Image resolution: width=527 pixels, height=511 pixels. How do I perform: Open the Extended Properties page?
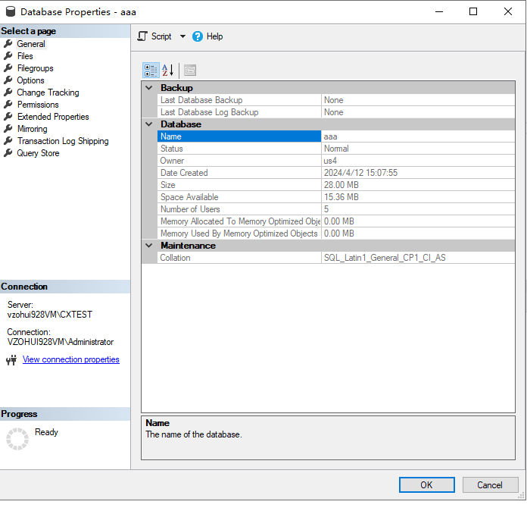53,117
